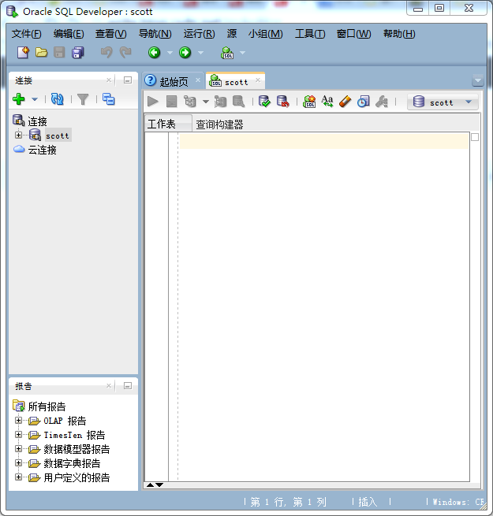The height and width of the screenshot is (516, 493).
Task: Open the tab list dropdown at right
Action: (477, 80)
